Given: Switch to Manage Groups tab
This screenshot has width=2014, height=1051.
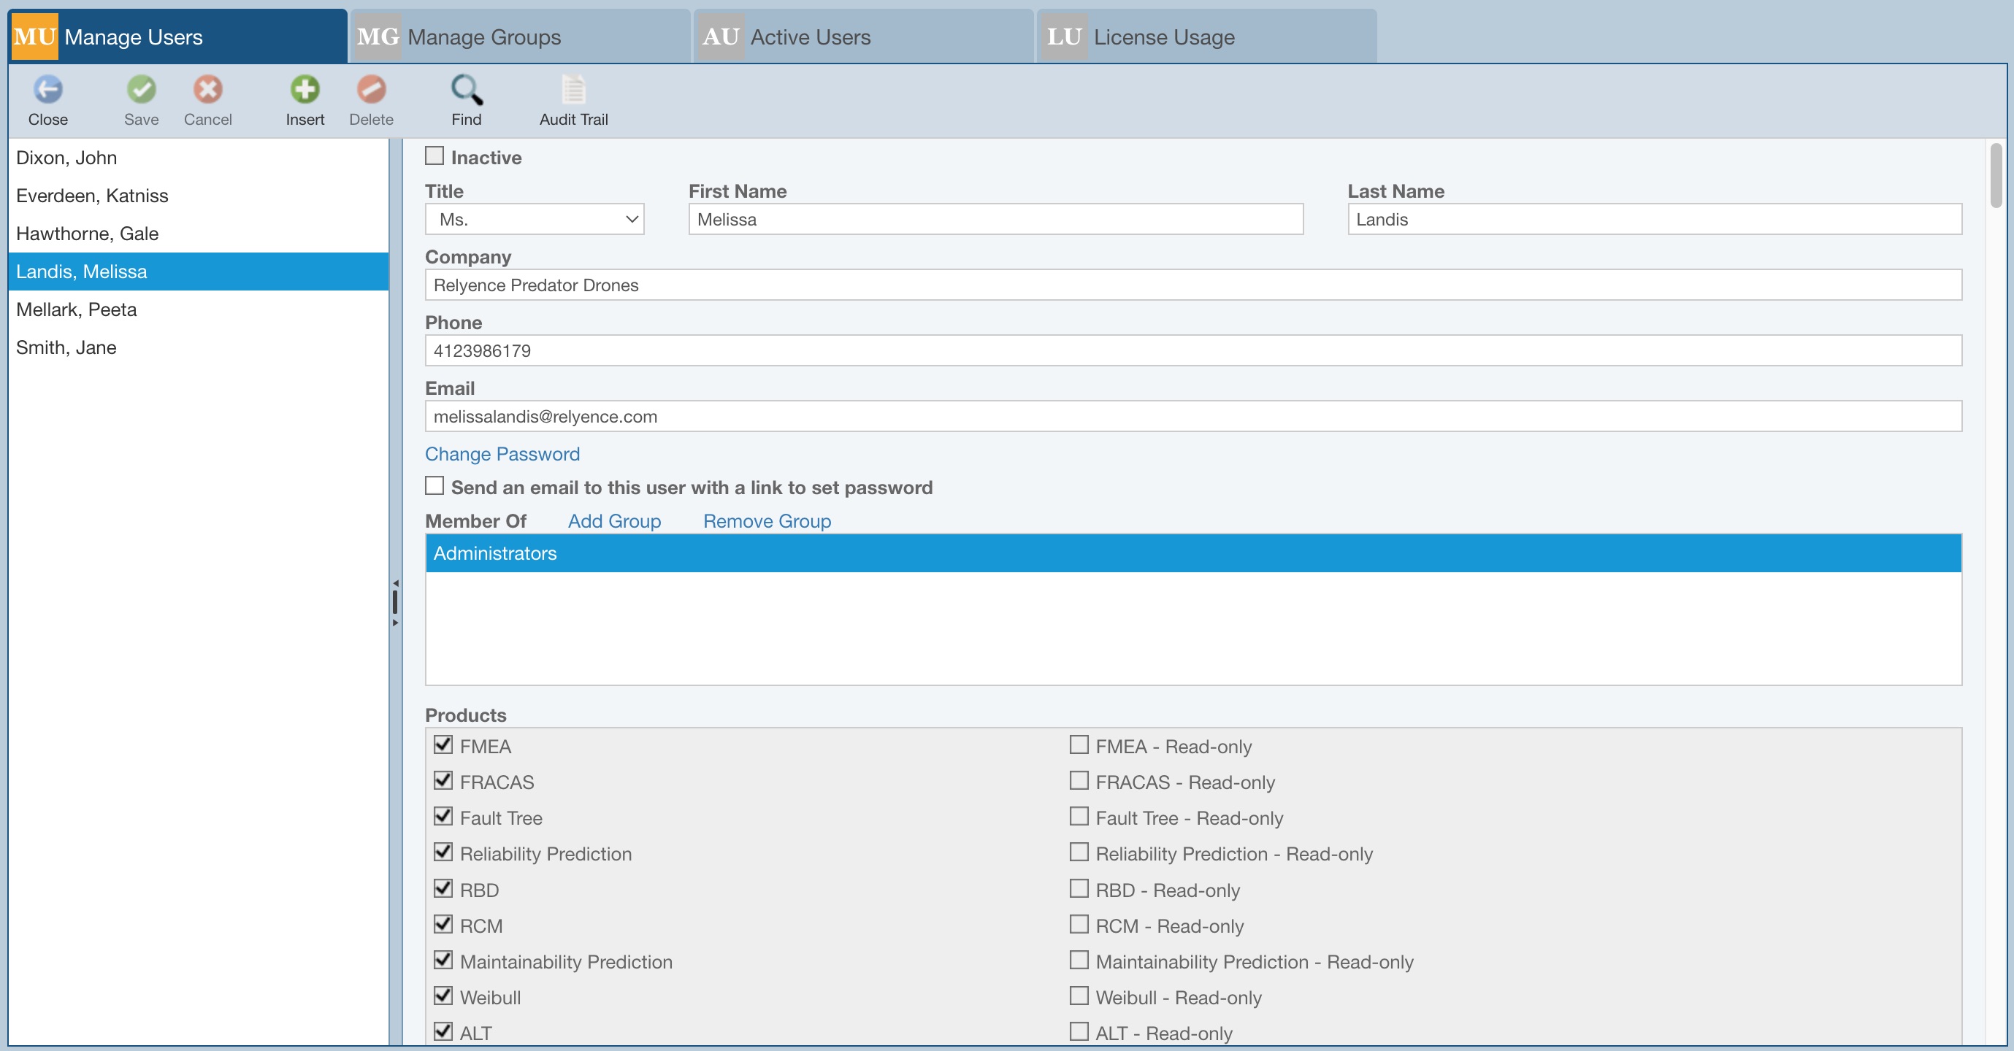Looking at the screenshot, I should 483,36.
